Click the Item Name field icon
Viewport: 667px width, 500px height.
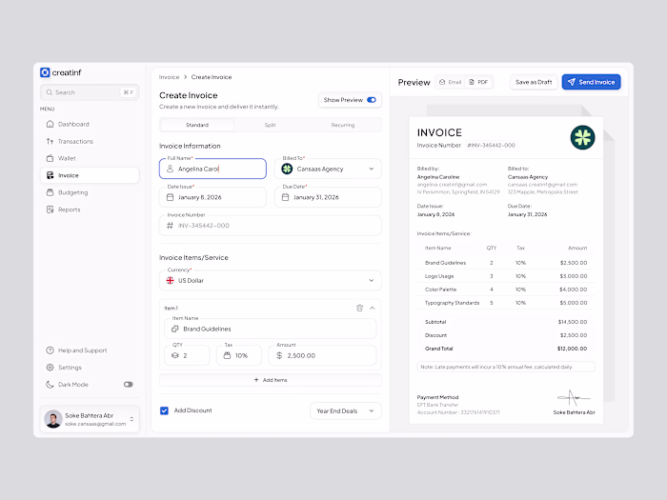tap(174, 329)
